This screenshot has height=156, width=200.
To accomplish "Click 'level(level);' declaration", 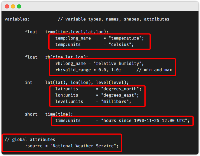I will pyautogui.click(x=112, y=82).
